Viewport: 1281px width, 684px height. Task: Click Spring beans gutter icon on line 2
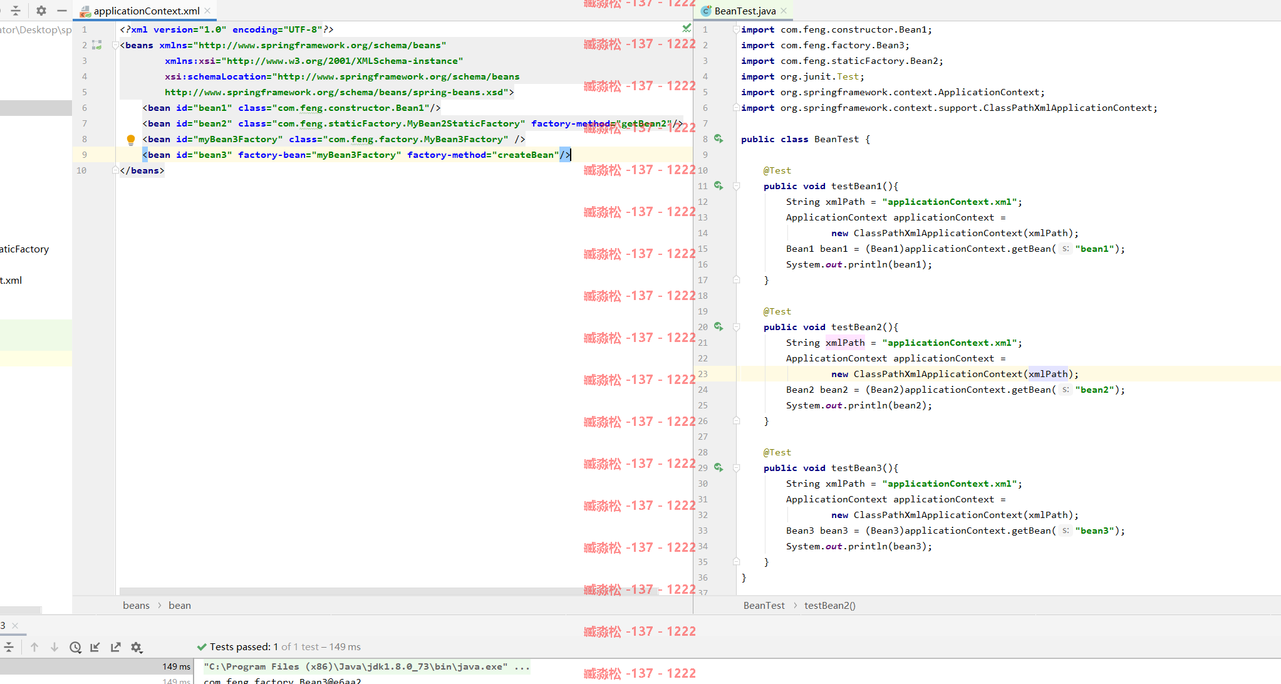click(x=97, y=45)
